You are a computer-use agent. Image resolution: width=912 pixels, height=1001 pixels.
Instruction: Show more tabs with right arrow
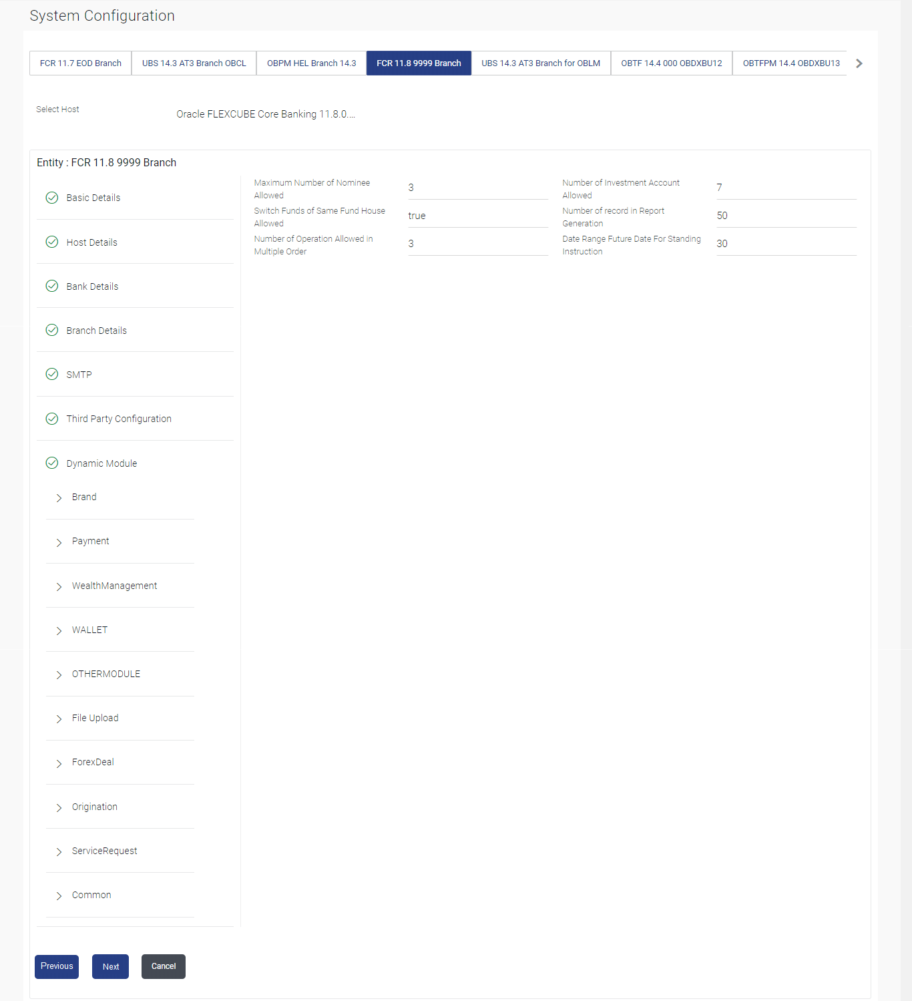(859, 63)
